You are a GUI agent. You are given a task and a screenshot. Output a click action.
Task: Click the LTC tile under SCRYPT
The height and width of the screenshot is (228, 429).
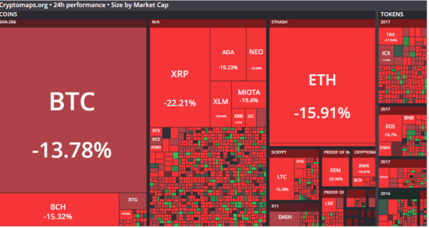click(x=282, y=179)
